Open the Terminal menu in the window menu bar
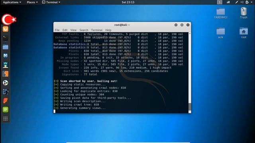This screenshot has width=255, height=143. click(x=97, y=30)
